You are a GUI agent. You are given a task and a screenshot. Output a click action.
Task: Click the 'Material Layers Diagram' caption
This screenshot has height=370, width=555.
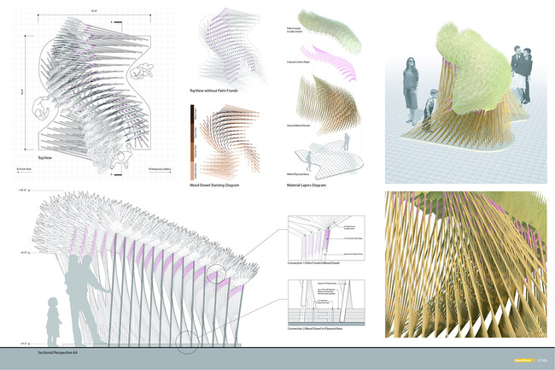[307, 185]
